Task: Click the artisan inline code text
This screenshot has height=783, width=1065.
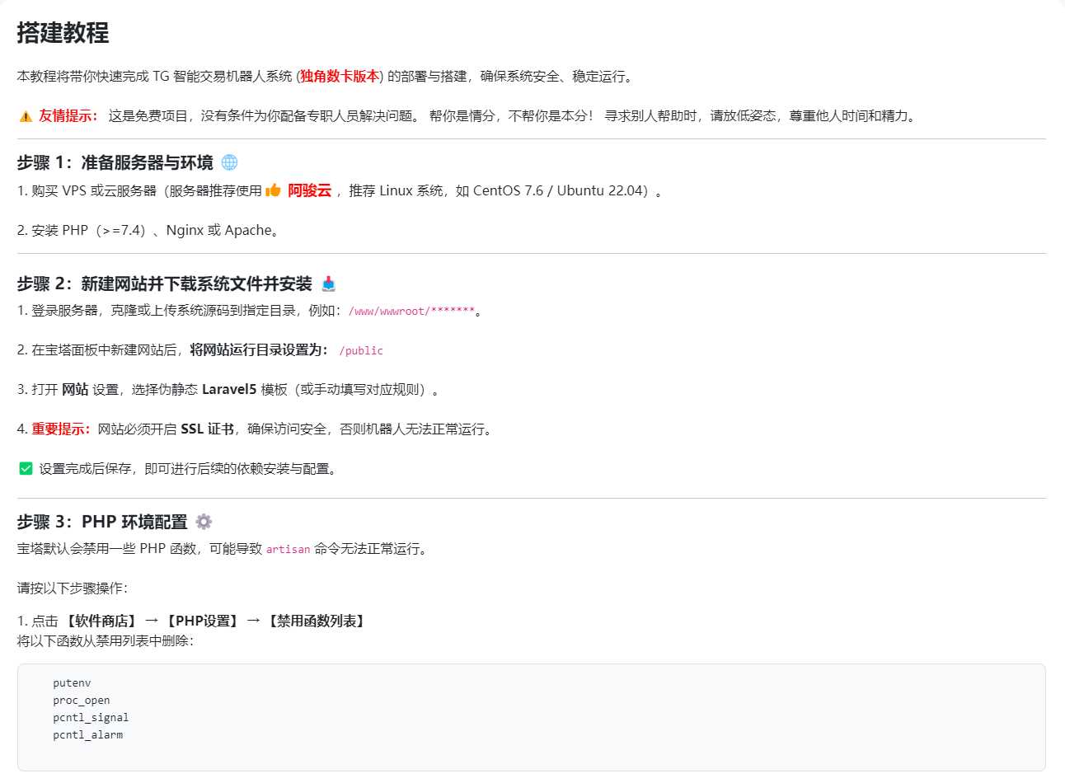Action: [288, 549]
